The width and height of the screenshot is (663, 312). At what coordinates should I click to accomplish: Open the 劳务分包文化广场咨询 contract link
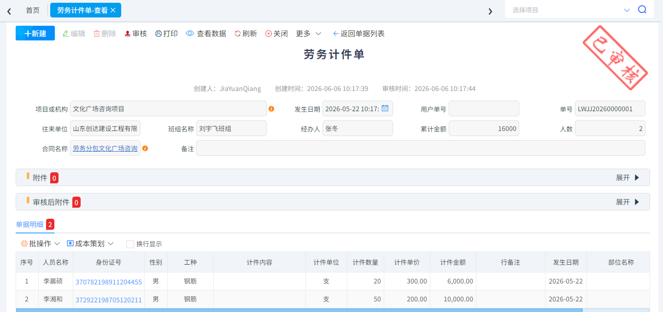click(x=105, y=148)
